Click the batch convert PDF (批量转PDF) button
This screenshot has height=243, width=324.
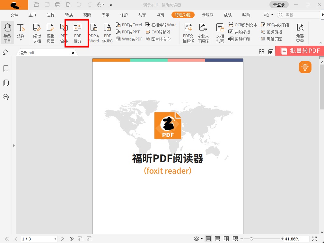[299, 51]
